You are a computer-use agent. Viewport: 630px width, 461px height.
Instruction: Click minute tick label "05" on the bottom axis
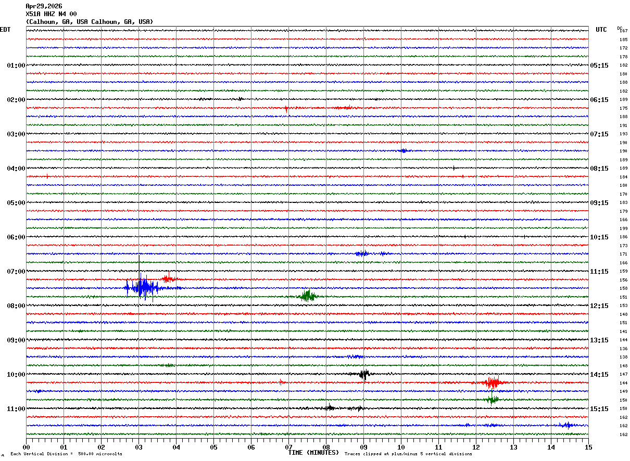[213, 447]
